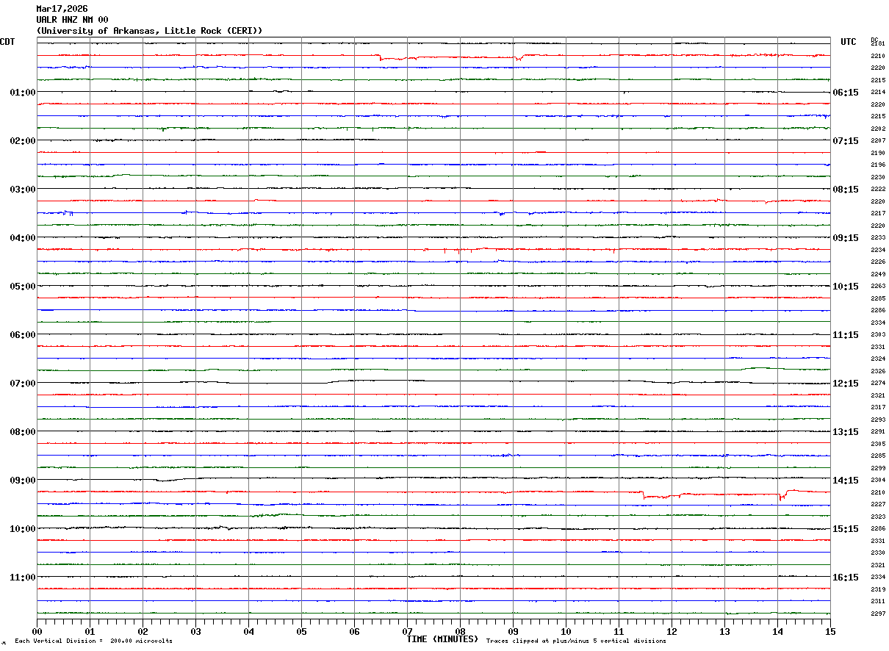
Task: Click the '08:15' UTC time label
Action: pyautogui.click(x=846, y=190)
